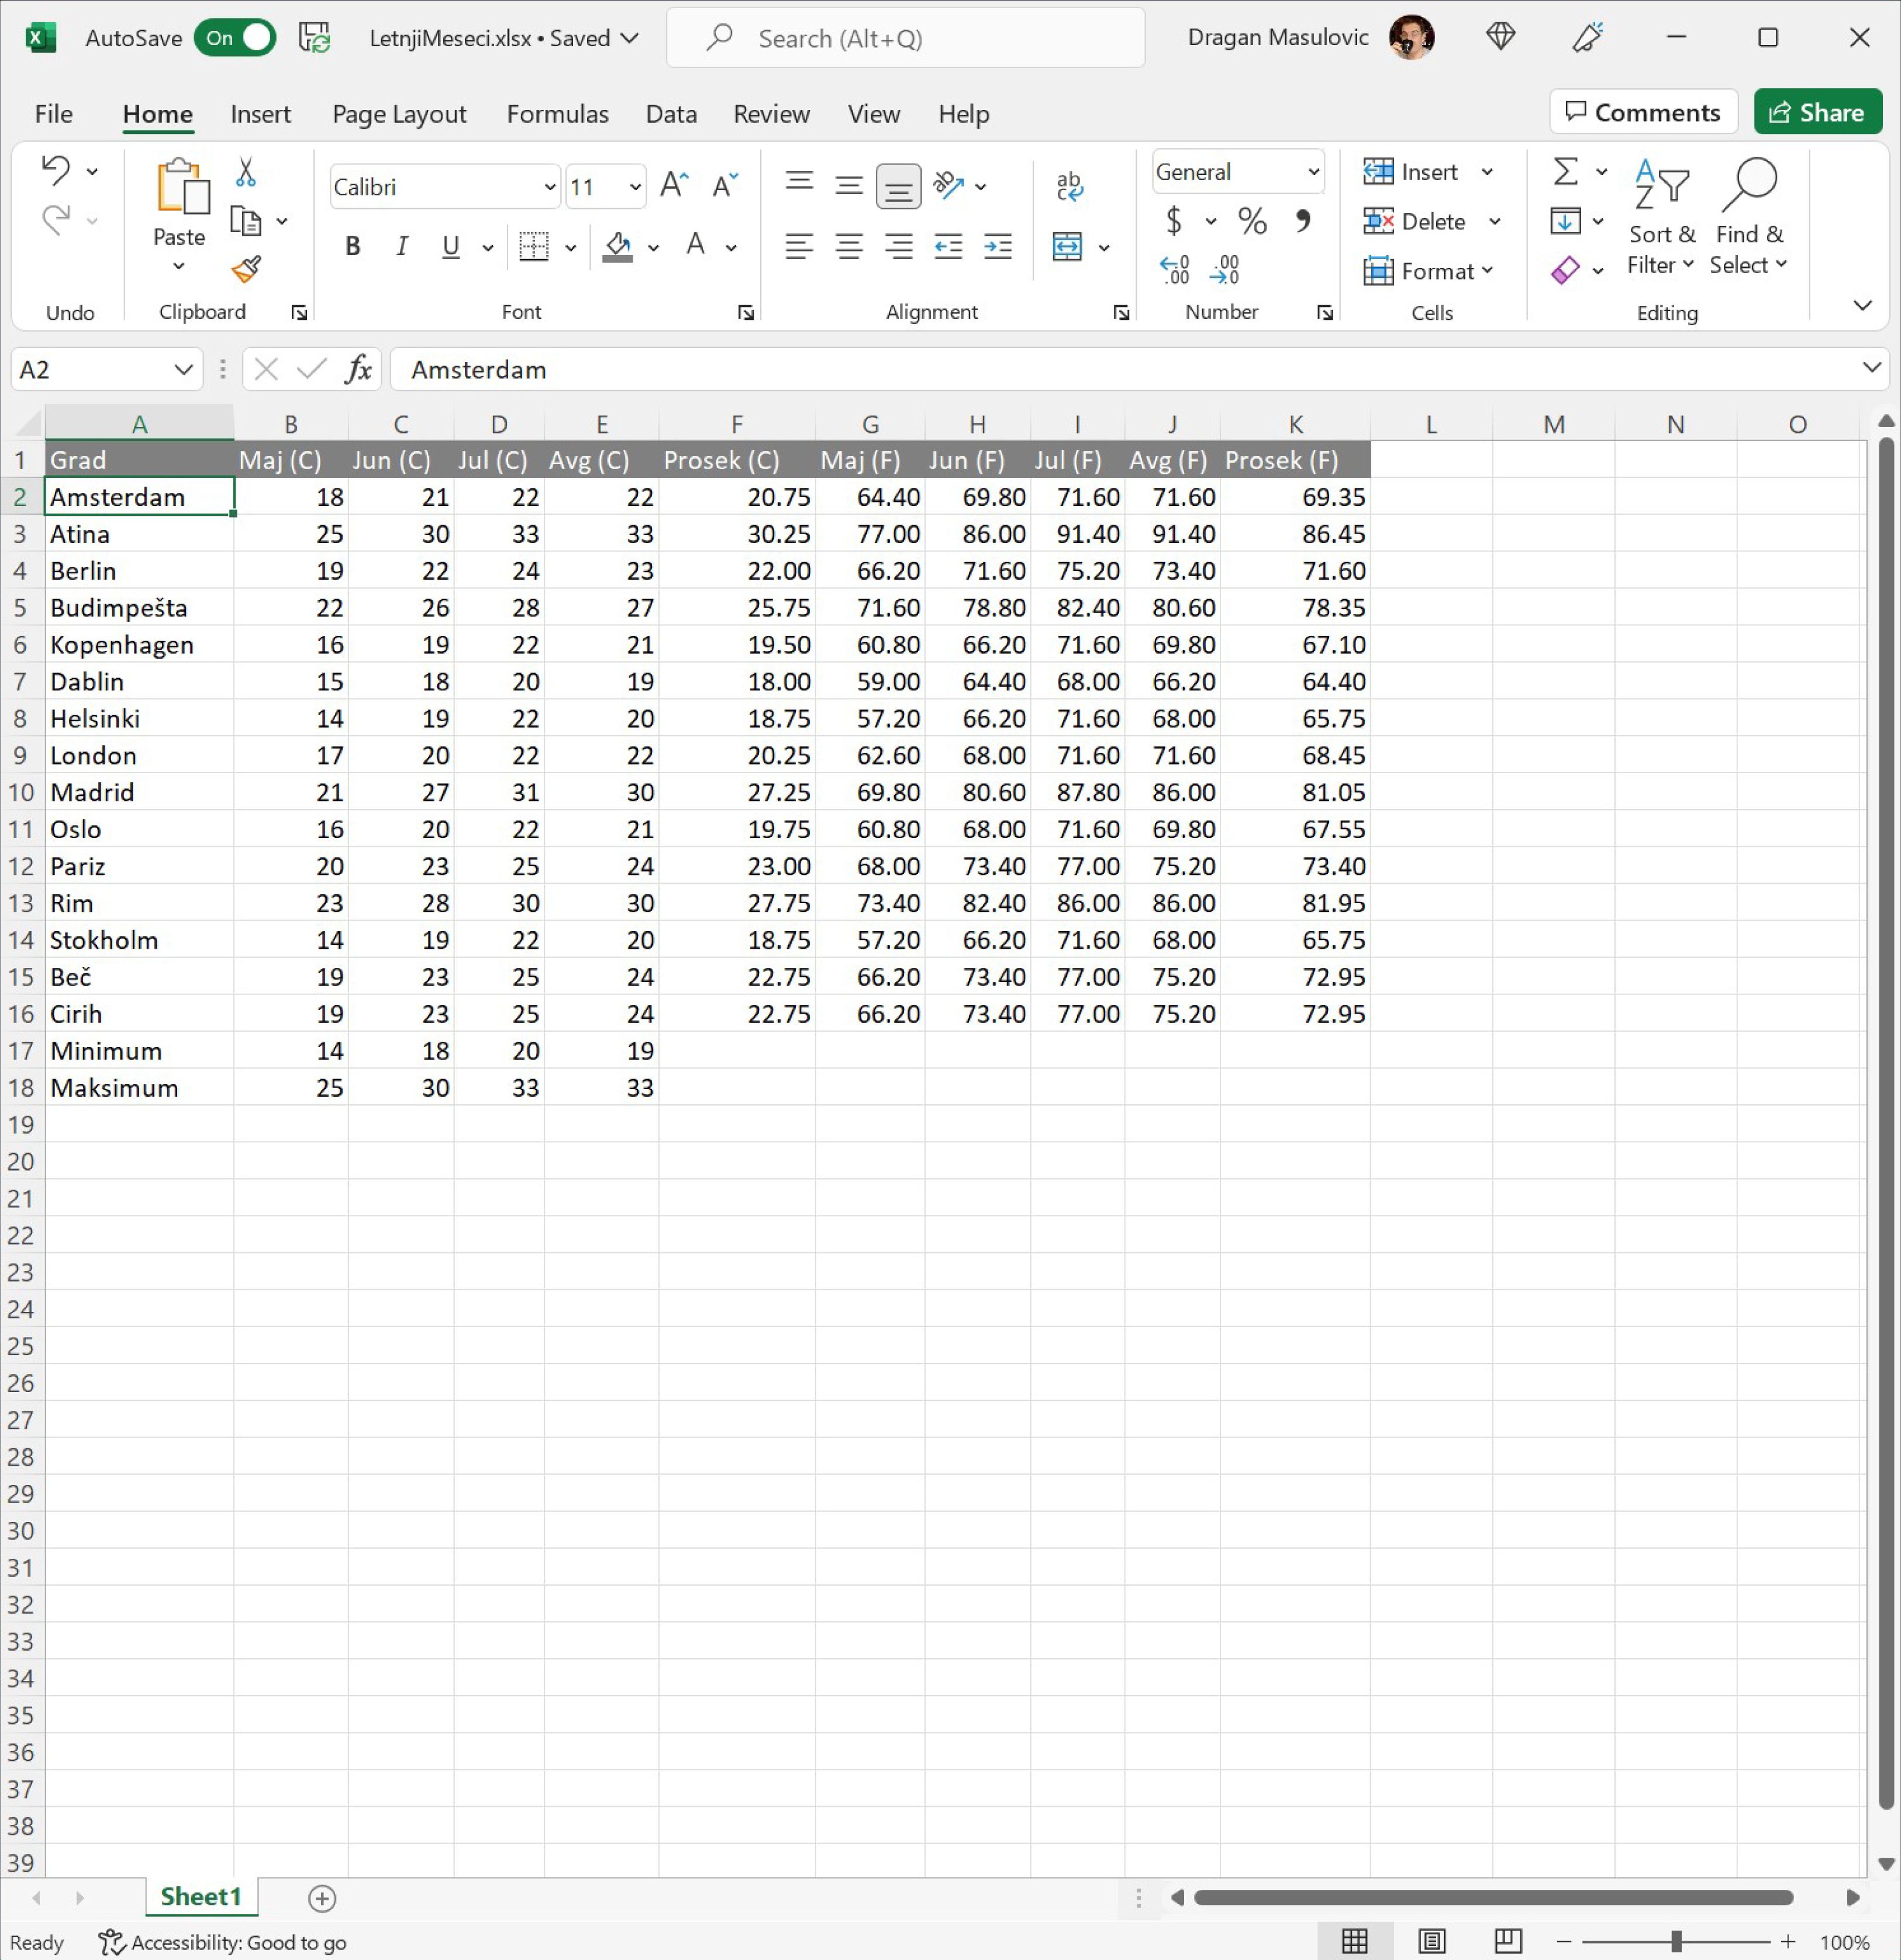Screen dimensions: 1901x1960
Task: Click the Insert Function fx icon
Action: [358, 370]
